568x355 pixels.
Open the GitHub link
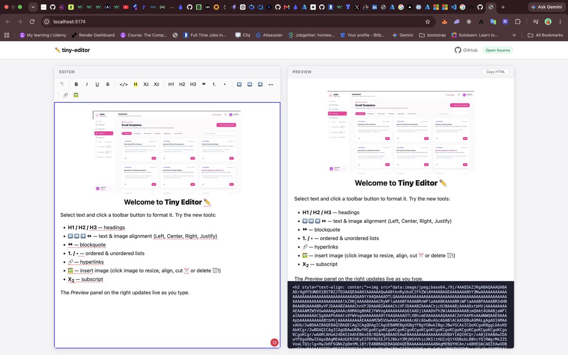(466, 50)
